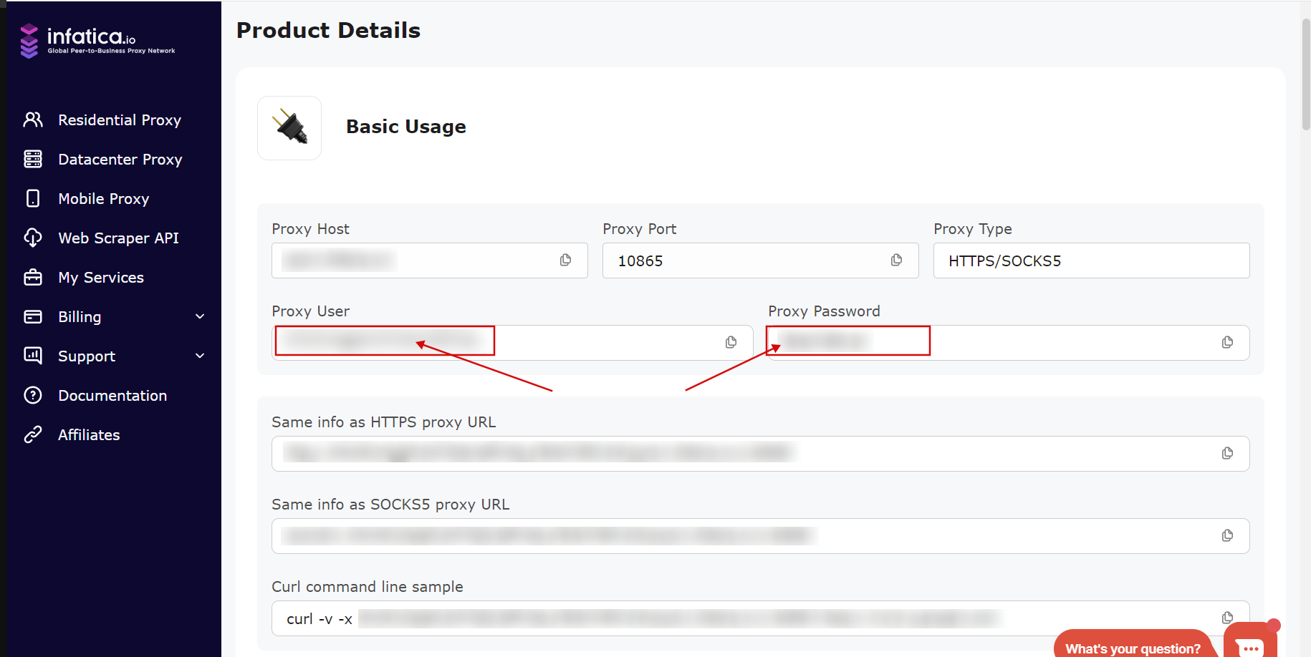The height and width of the screenshot is (657, 1311).
Task: Open Residential Proxy section
Action: (x=120, y=120)
